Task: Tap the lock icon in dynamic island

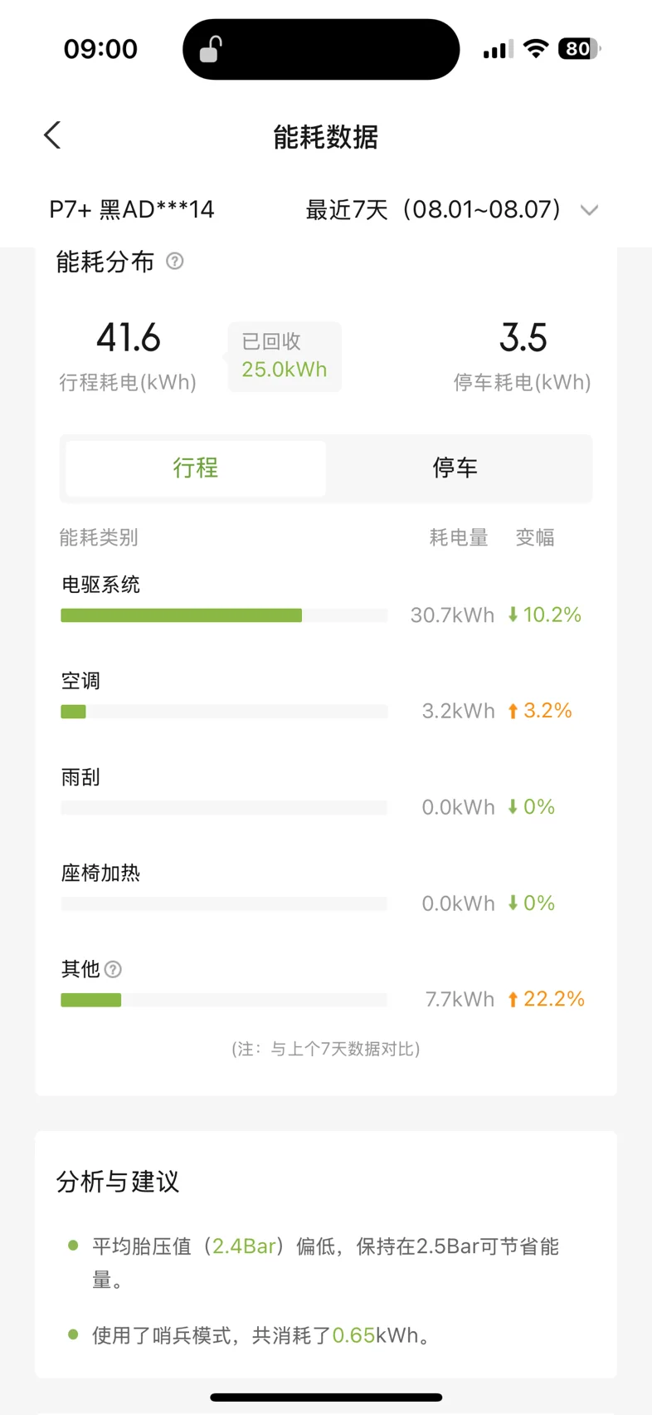Action: click(x=210, y=50)
